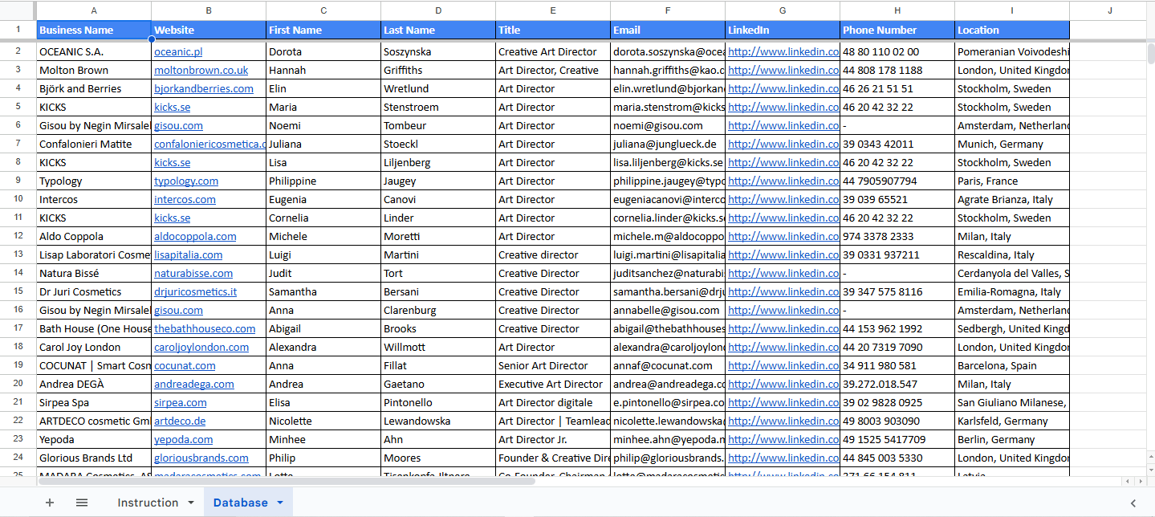The image size is (1155, 517).
Task: Select column B header
Action: click(209, 10)
